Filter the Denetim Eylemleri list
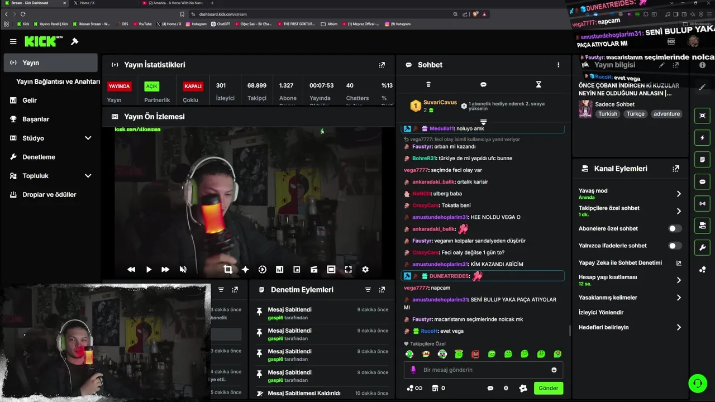The image size is (715, 402). click(x=368, y=290)
